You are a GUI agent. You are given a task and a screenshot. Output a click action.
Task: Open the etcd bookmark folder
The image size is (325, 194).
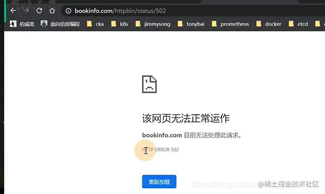pyautogui.click(x=298, y=24)
